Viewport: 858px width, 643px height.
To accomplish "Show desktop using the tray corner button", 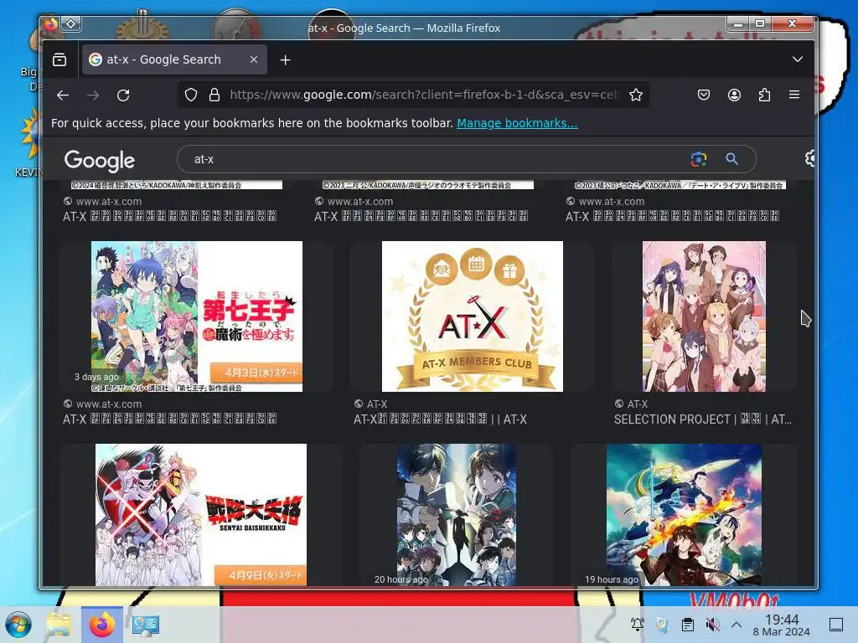I will (x=835, y=625).
